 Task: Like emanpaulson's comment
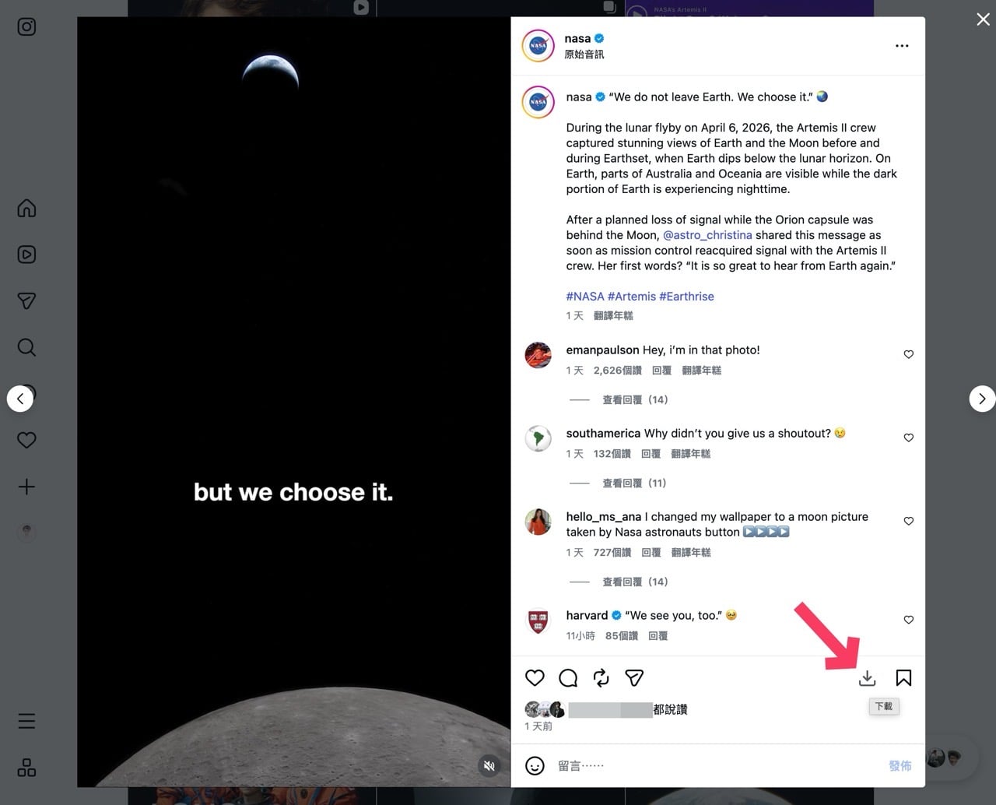coord(908,354)
